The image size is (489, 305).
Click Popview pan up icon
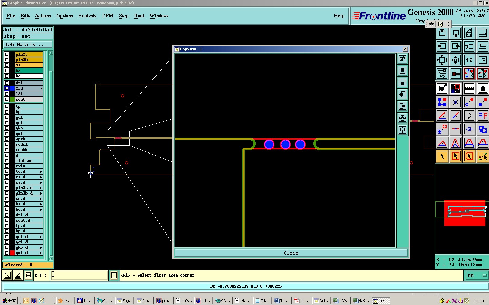[x=402, y=70]
